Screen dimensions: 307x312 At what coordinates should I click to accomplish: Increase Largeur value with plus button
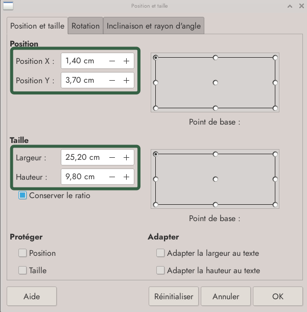[126, 158]
